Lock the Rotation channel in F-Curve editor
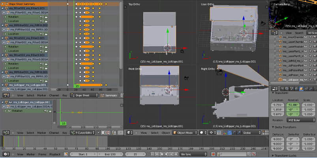This screenshot has width=317, height=158. pyautogui.click(x=50, y=111)
